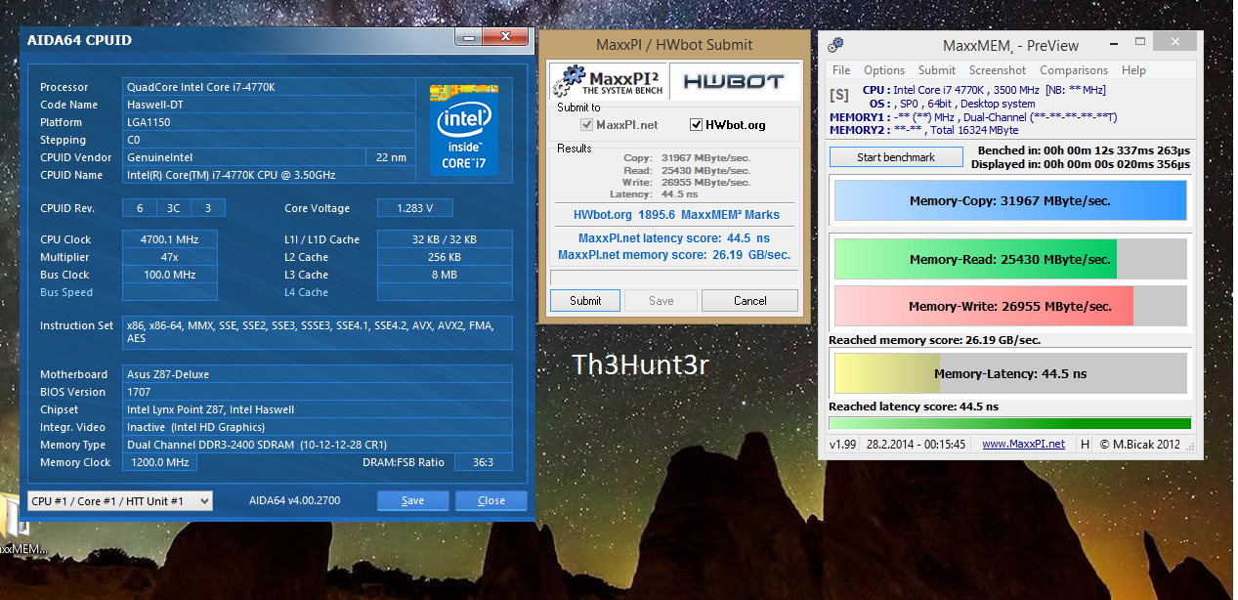Click the H status bar cell in MaxxMEM
1238x600 pixels.
coord(1085,444)
